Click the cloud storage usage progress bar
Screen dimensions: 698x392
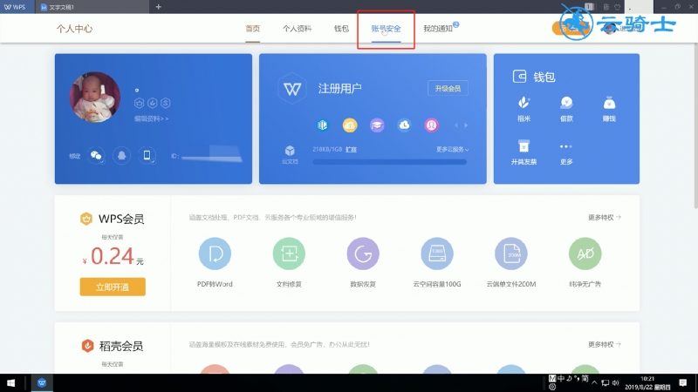[x=389, y=162]
